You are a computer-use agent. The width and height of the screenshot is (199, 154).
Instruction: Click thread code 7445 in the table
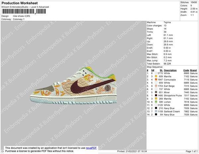point(186,92)
